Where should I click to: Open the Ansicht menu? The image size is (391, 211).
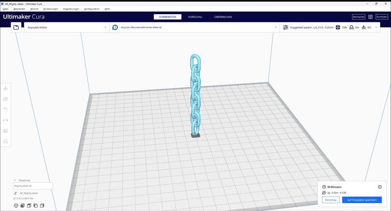click(34, 9)
